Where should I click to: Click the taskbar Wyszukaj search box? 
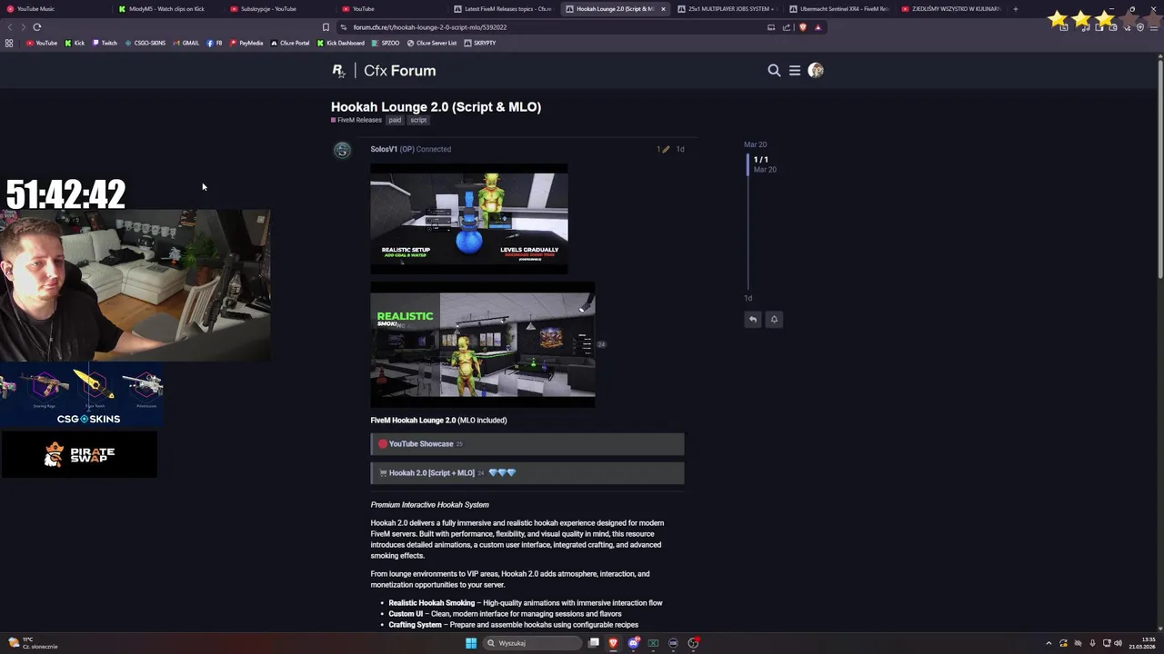(x=532, y=643)
